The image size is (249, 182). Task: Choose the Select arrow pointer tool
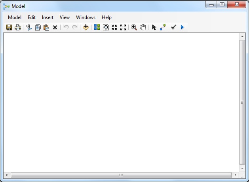154,27
